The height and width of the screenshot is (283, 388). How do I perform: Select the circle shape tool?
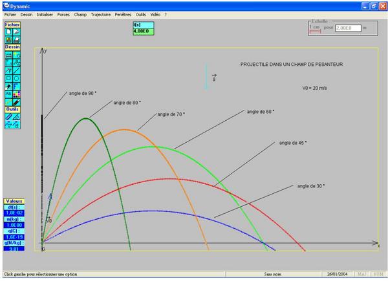point(16,79)
